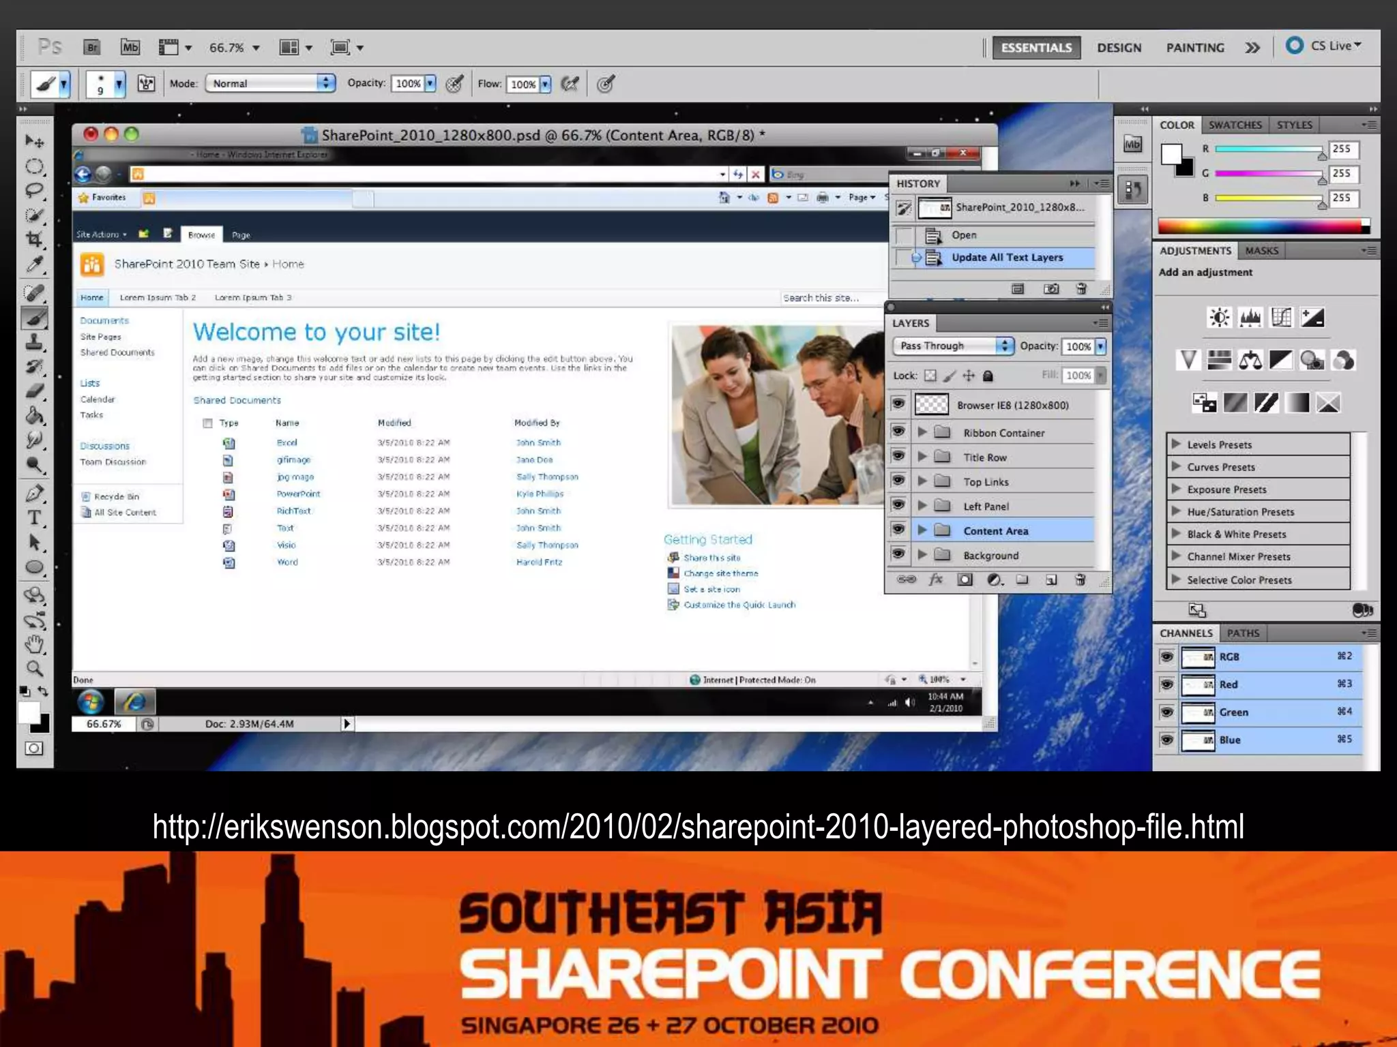This screenshot has height=1047, width=1397.
Task: Switch to Painting workspace
Action: click(1195, 48)
